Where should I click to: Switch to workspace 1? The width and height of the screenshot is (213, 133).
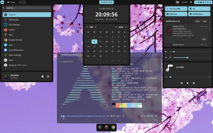pyautogui.click(x=20, y=2)
